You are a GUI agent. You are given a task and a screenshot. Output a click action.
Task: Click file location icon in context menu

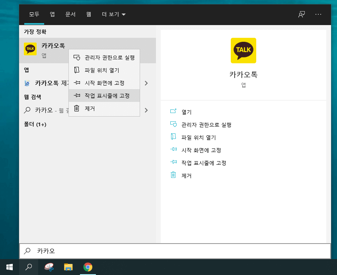click(77, 70)
